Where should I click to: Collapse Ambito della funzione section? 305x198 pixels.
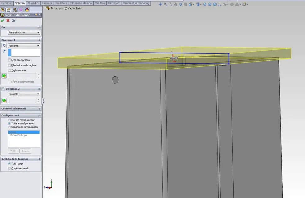coord(39,159)
